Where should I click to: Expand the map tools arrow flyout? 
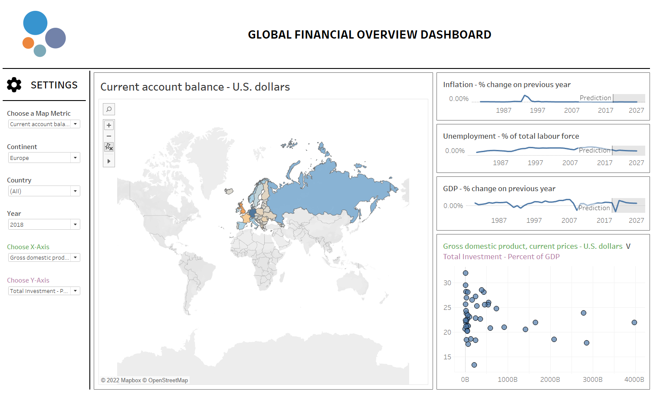(x=109, y=161)
